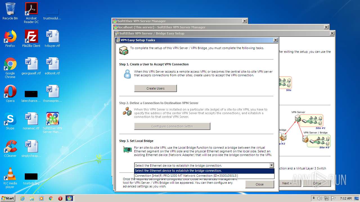Image resolution: width=360 pixels, height=202 pixels.
Task: Open Acrobat Reader DC shortcut
Action: (31, 13)
